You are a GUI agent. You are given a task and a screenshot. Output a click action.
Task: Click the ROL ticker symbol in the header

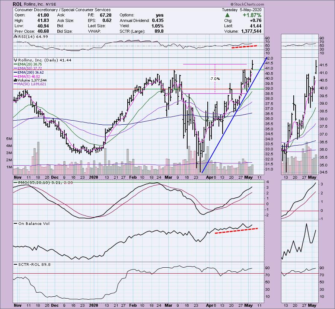(18, 4)
